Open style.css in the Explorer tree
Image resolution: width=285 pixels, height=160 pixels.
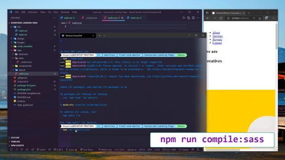23,35
